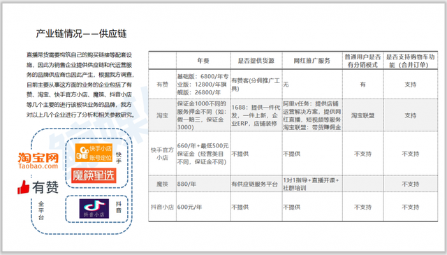Select the orange 快手小店 logo

(94, 152)
